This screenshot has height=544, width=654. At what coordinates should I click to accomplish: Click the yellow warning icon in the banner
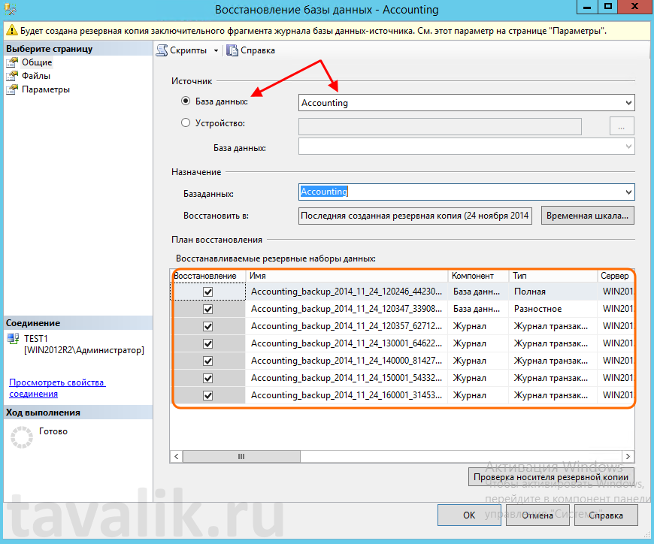tap(12, 30)
